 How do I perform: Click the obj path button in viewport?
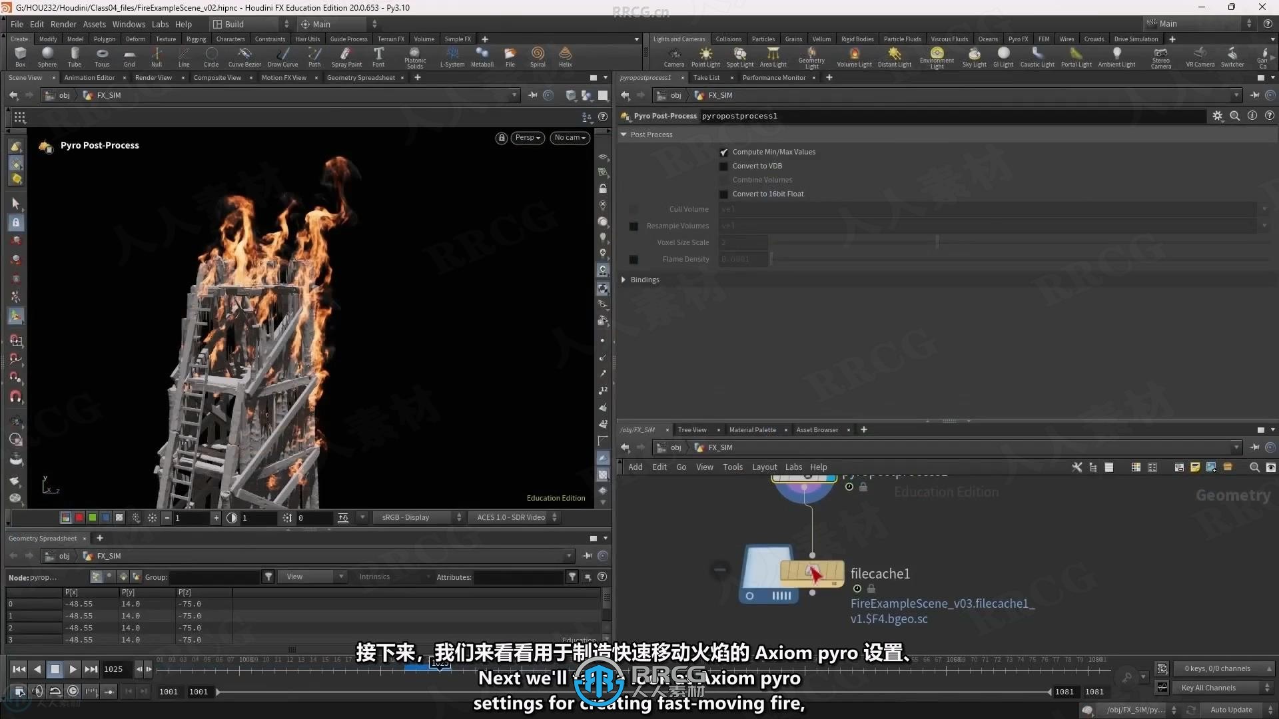[x=59, y=95]
